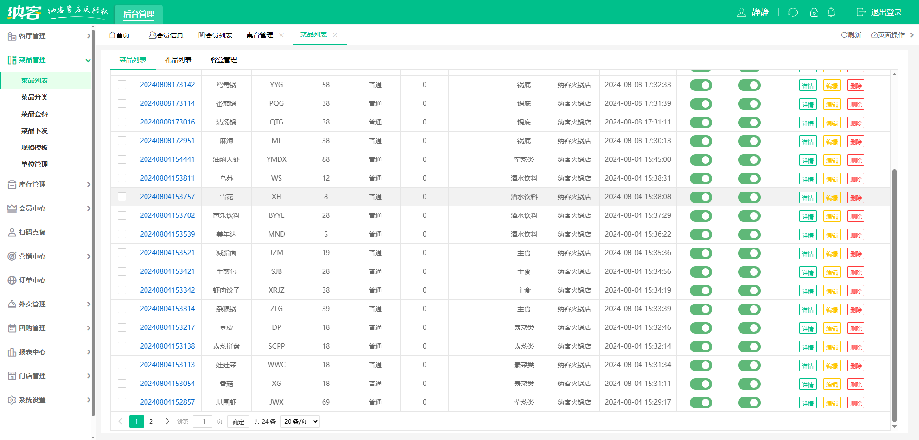Open the 20条/页 page size dropdown
Viewport: 919px width, 440px height.
[x=300, y=421]
